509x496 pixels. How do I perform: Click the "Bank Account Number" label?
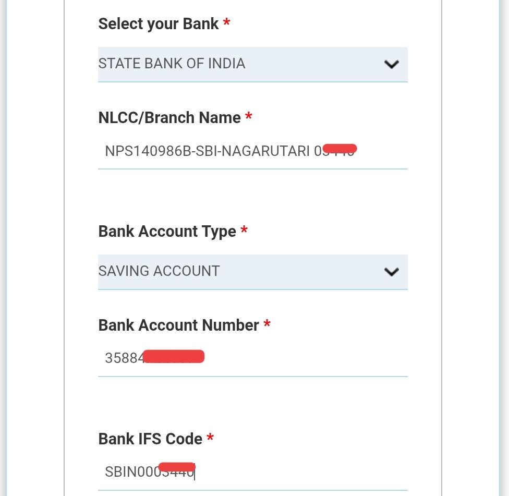click(178, 325)
